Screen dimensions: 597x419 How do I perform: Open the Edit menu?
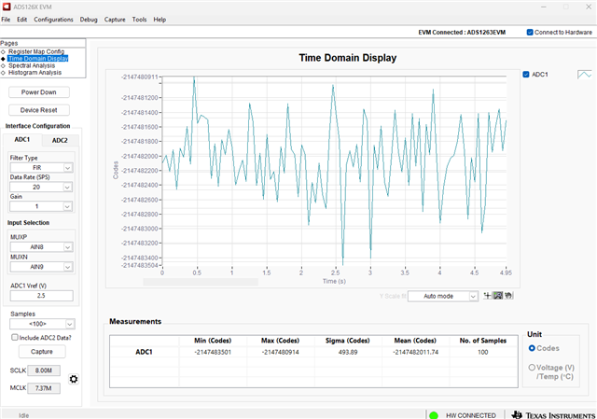click(x=21, y=20)
